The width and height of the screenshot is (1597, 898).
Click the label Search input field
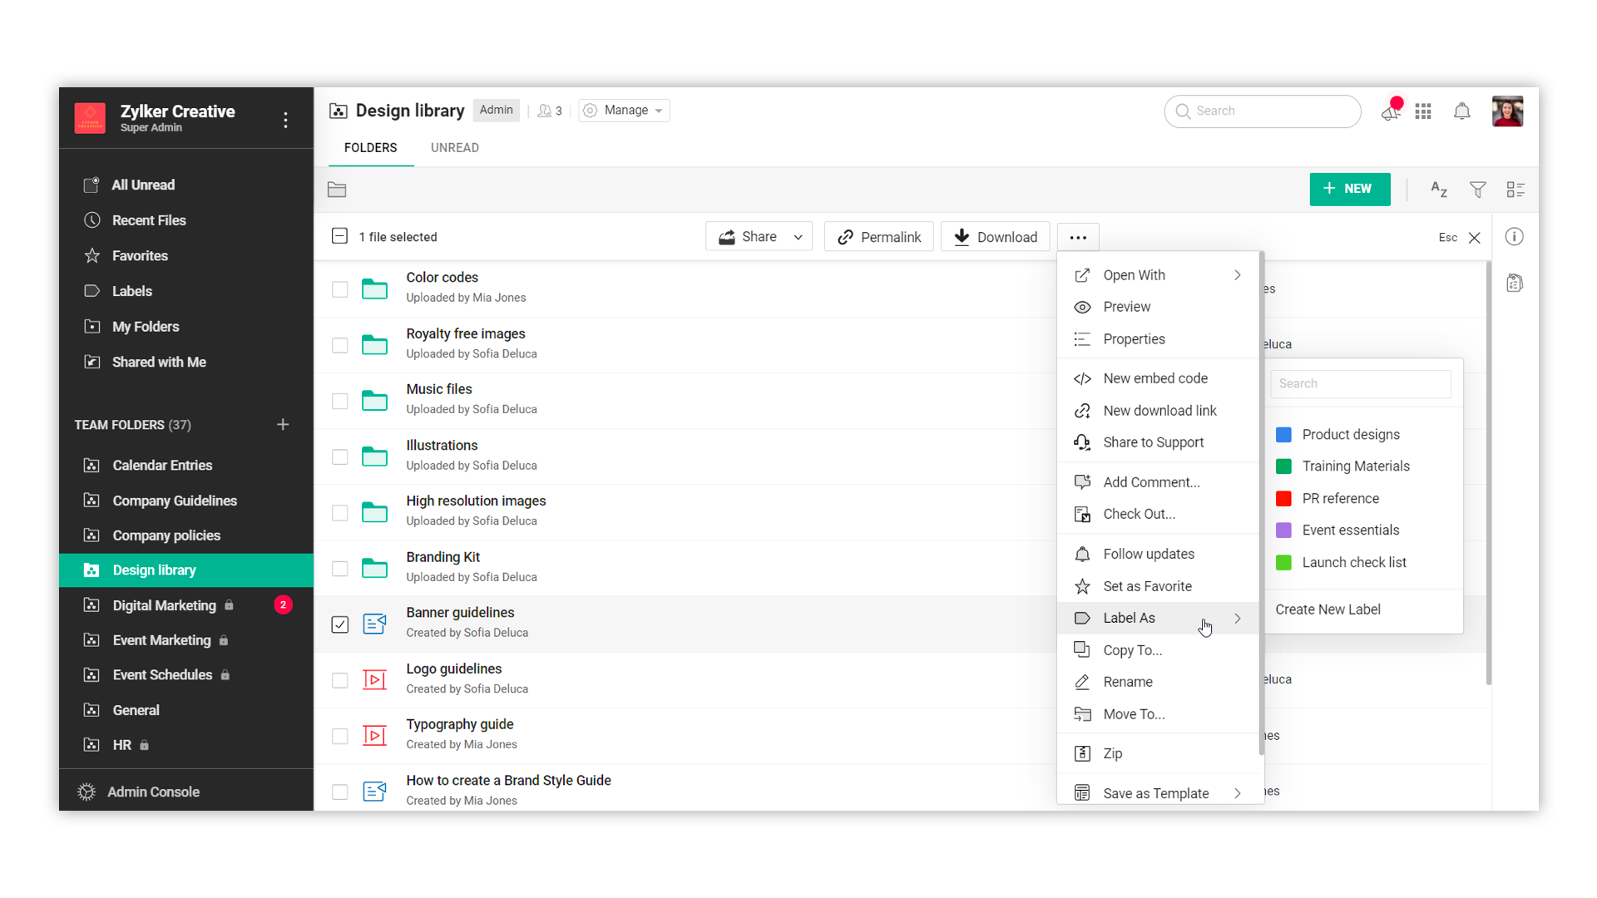point(1360,383)
